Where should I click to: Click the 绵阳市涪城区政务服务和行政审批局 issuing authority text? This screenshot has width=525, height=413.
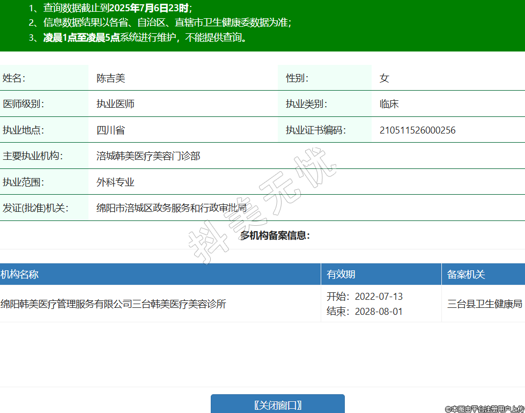(172, 208)
